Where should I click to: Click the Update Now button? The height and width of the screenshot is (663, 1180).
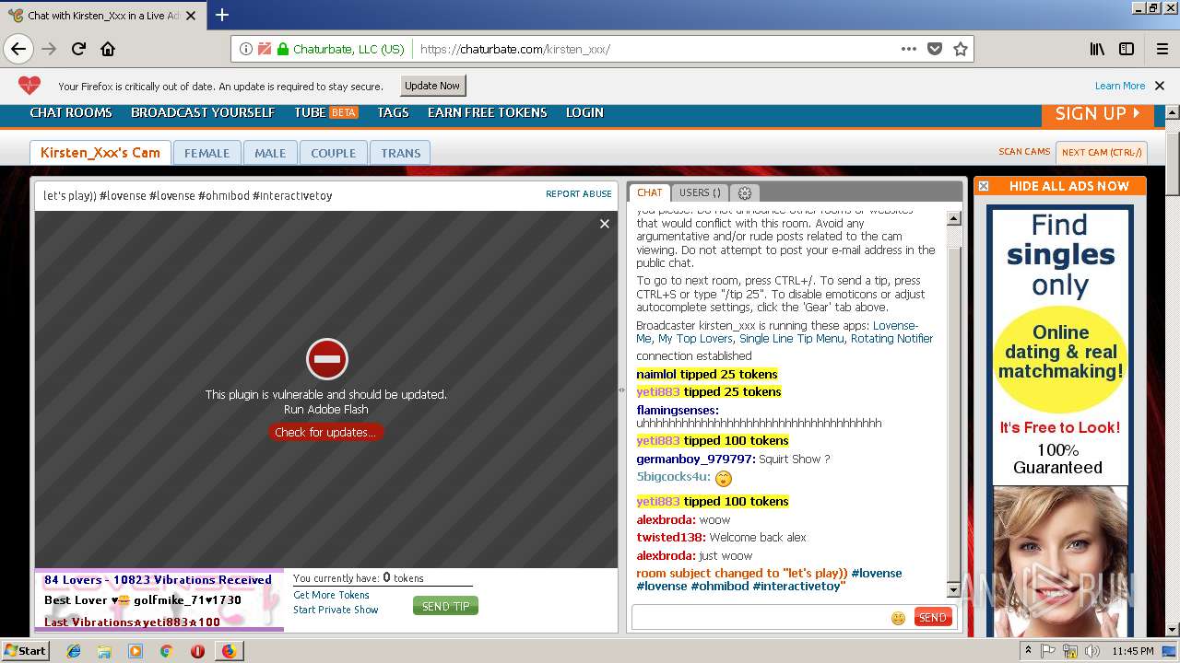(432, 86)
